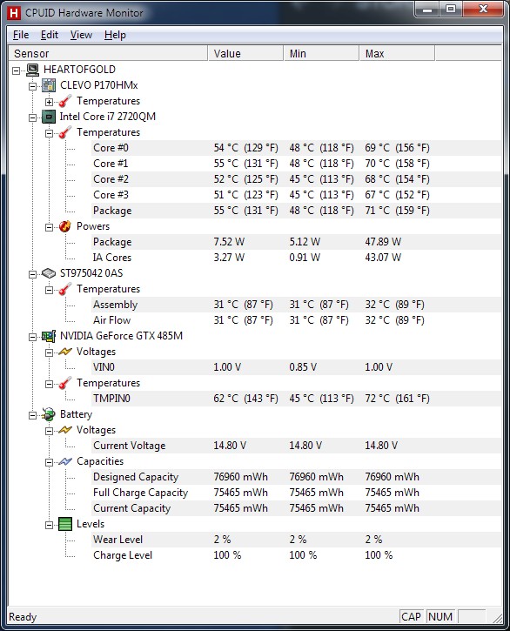510x631 pixels.
Task: Click the Intel Core i7 CPU chip icon
Action: click(x=49, y=117)
